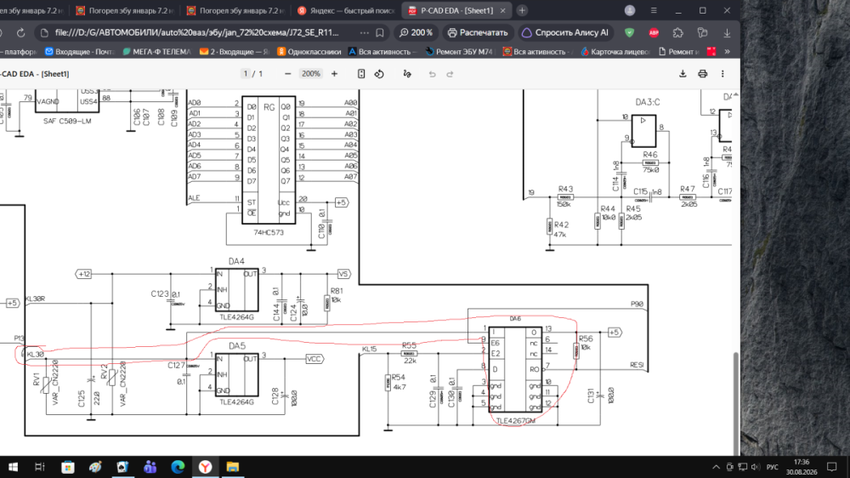The height and width of the screenshot is (478, 850).
Task: Open the Входящие - Почта bookmark
Action: [x=80, y=52]
